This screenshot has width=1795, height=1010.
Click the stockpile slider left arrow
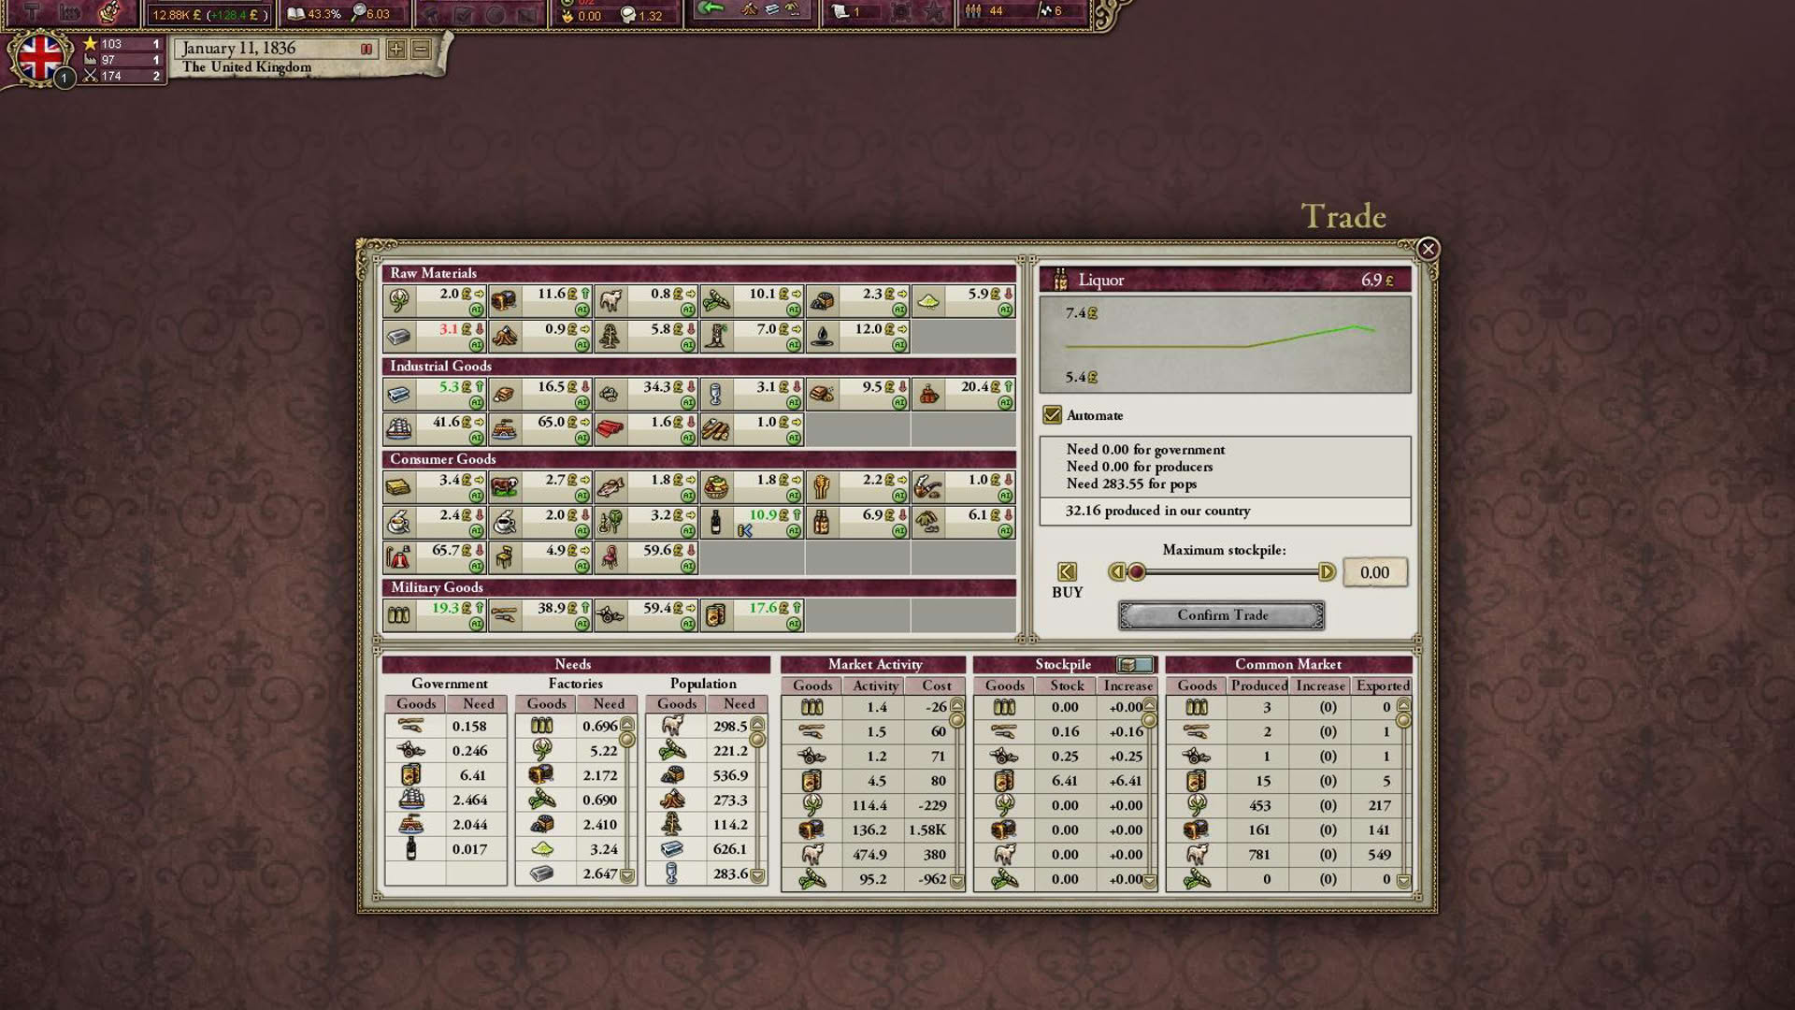(1115, 571)
